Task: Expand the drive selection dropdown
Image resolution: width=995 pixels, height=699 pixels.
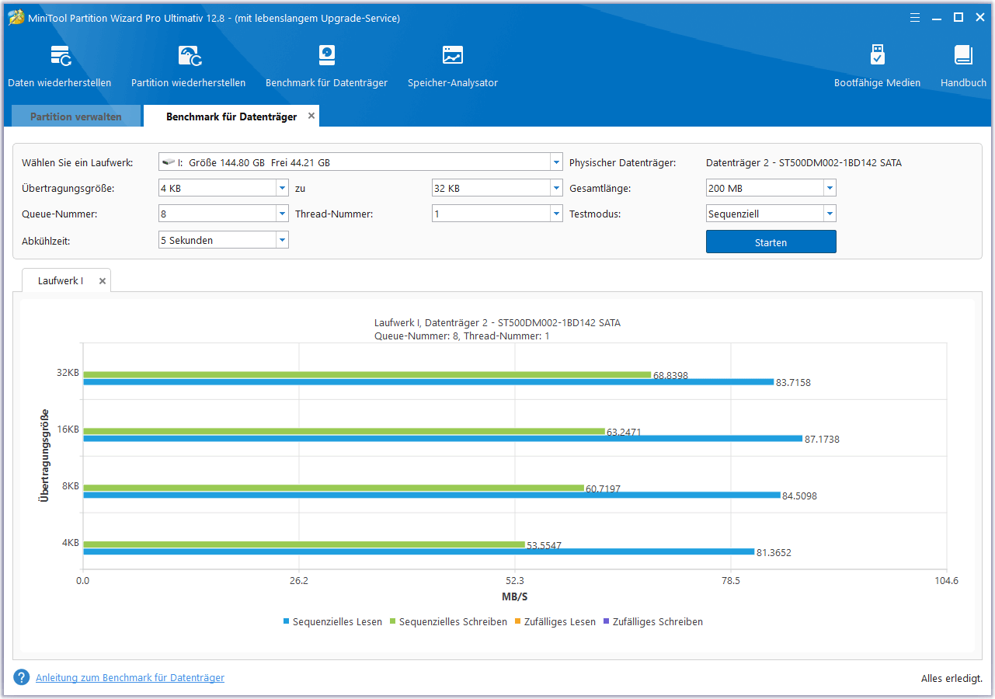Action: pos(556,163)
